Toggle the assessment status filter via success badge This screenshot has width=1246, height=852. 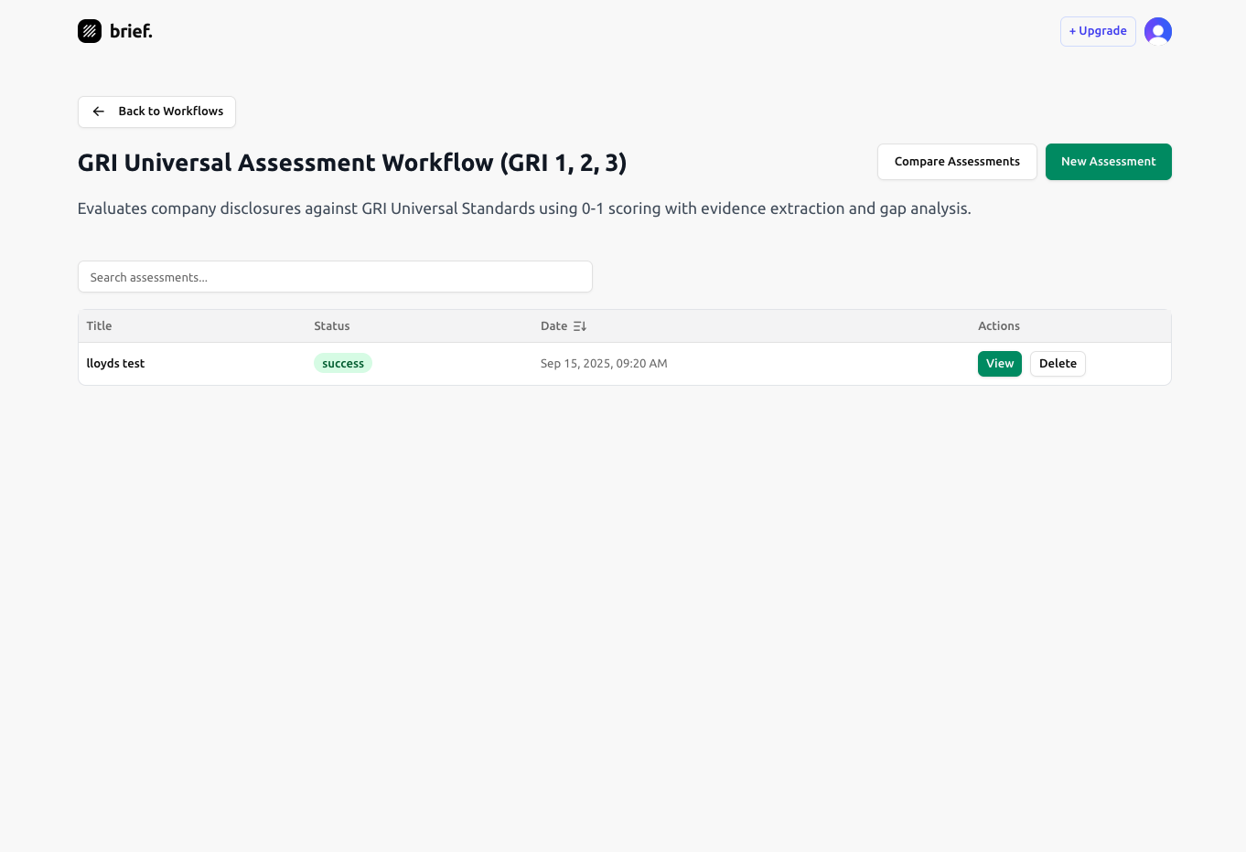tap(343, 363)
